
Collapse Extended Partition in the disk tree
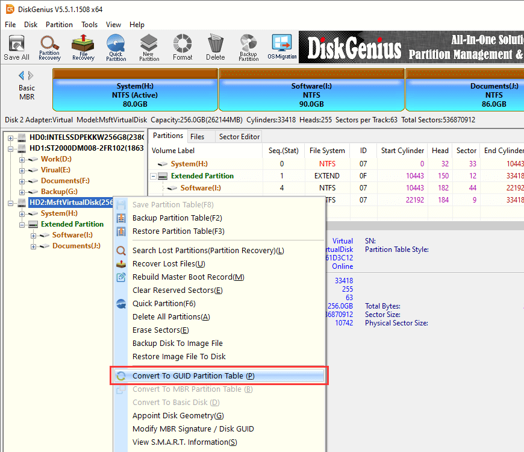[x=22, y=224]
